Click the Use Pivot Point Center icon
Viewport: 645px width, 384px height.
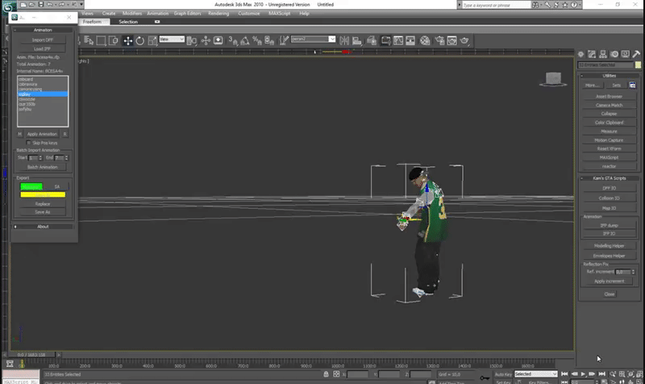191,40
